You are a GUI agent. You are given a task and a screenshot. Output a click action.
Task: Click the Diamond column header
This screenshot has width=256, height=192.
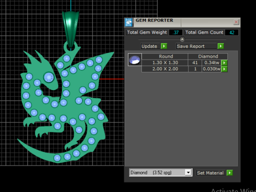click(208, 57)
